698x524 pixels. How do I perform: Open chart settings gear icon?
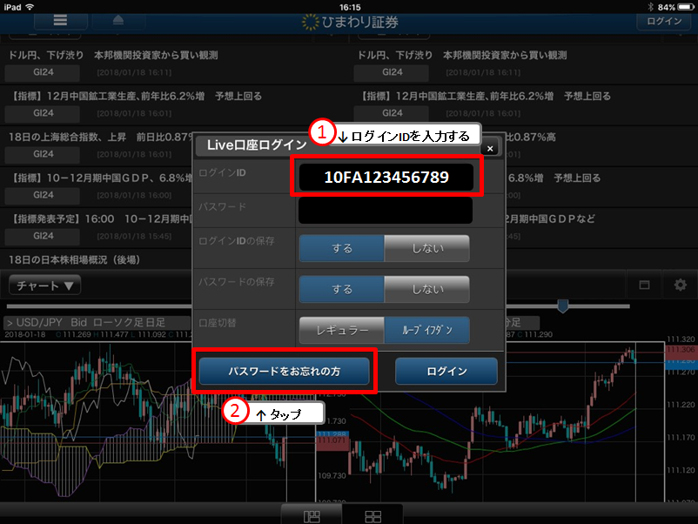tap(680, 285)
